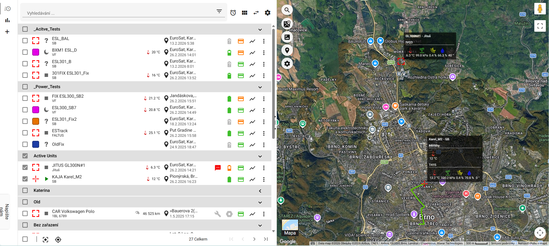Image resolution: width=549 pixels, height=246 pixels.
Task: Open the more options menu for BXM1 ESL_D
Action: click(x=264, y=53)
